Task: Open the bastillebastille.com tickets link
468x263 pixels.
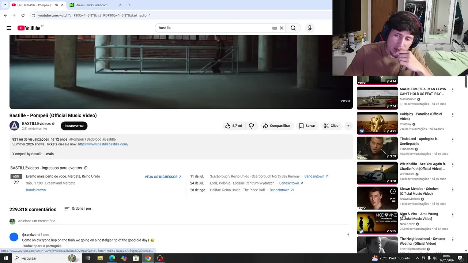Action: (x=103, y=144)
